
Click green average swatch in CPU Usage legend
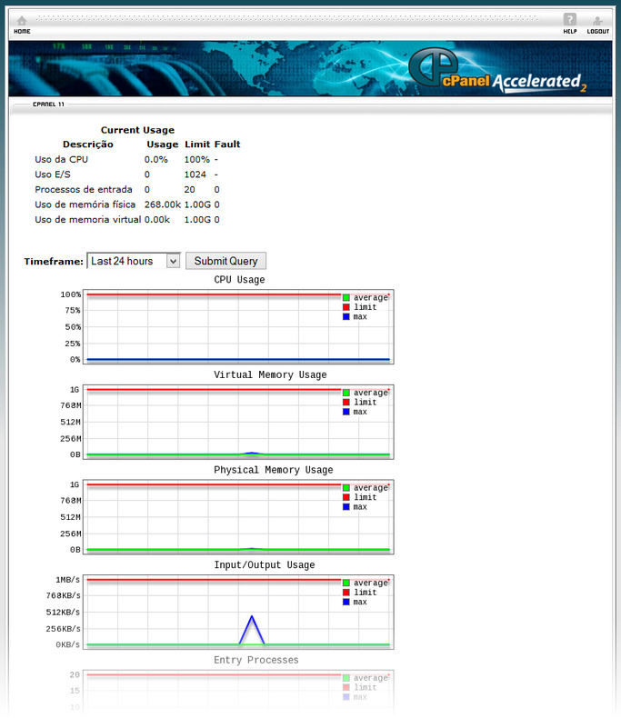[346, 298]
